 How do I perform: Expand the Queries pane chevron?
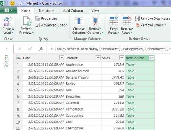click(x=6, y=49)
